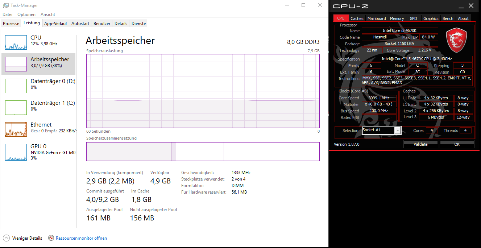Image resolution: width=481 pixels, height=248 pixels.
Task: Click the Core Voltage value 1.216 V
Action: (425, 50)
